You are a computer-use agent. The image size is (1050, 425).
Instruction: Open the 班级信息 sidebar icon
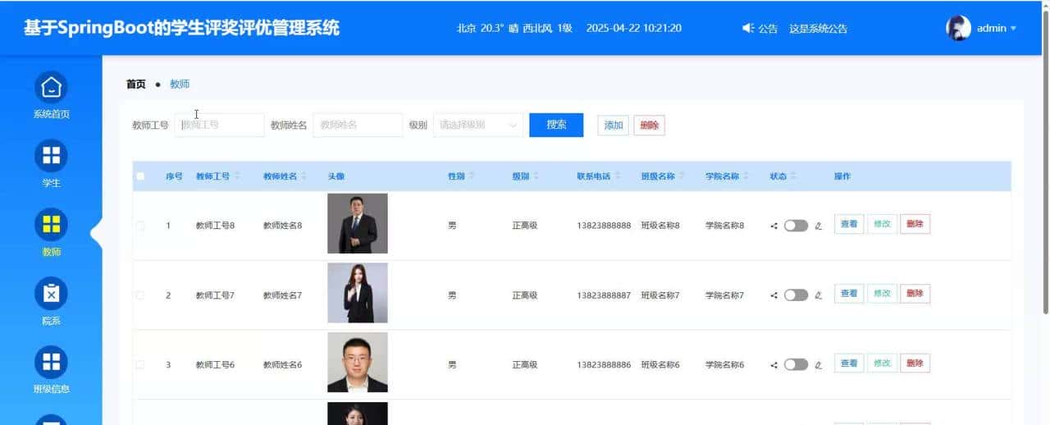coord(51,363)
